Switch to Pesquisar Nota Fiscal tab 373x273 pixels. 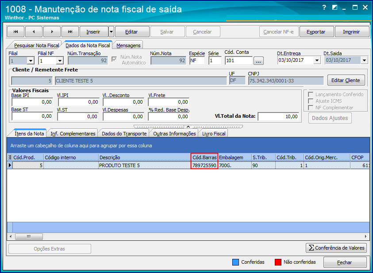point(37,45)
